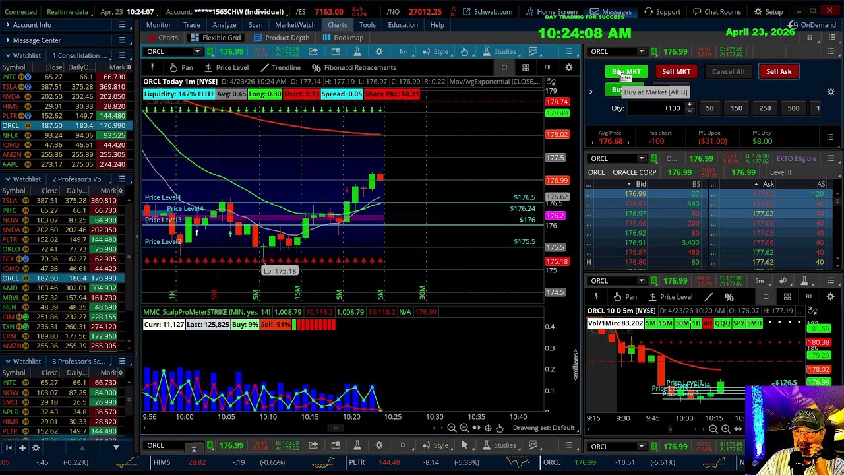Collapse the Message Center section
This screenshot has width=844, height=475.
(7, 40)
